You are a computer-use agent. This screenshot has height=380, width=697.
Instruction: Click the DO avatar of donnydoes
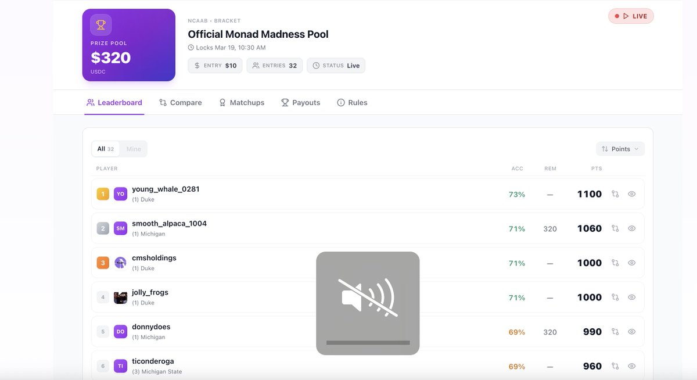click(120, 331)
